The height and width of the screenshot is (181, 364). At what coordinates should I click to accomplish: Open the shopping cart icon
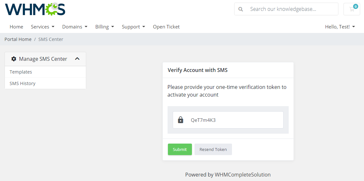click(352, 9)
